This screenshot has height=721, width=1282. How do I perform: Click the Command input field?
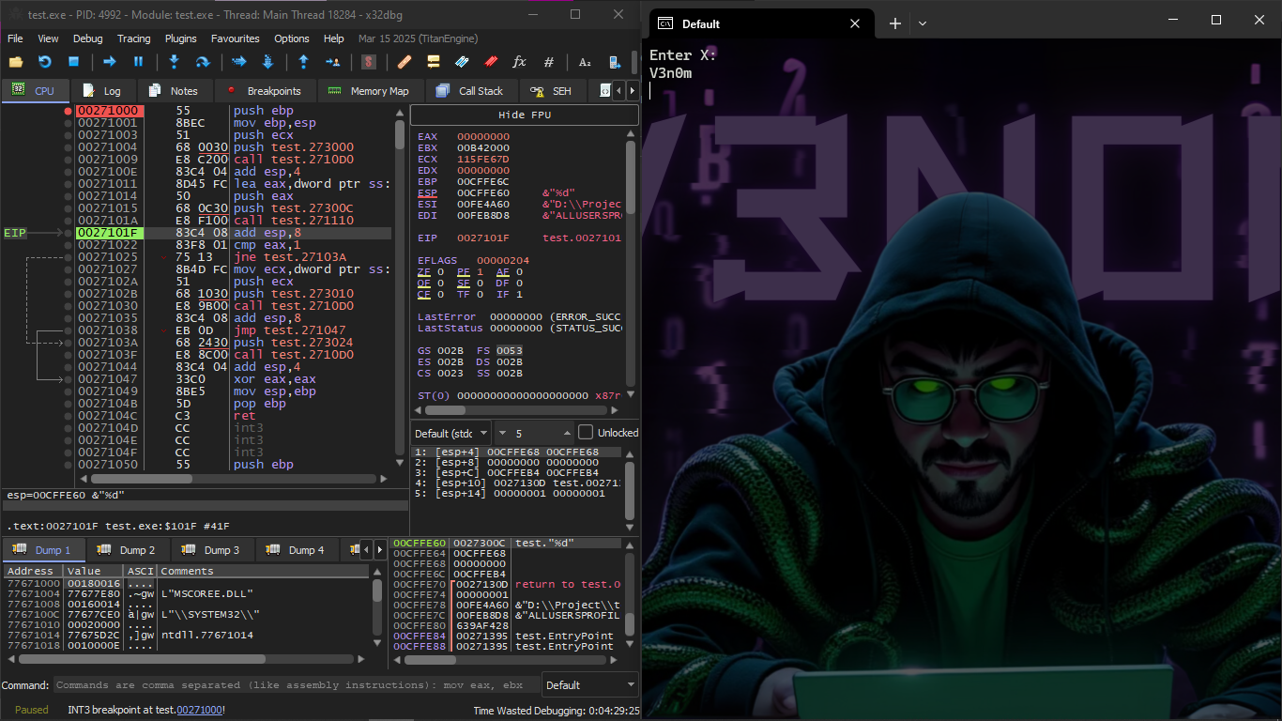tap(297, 685)
